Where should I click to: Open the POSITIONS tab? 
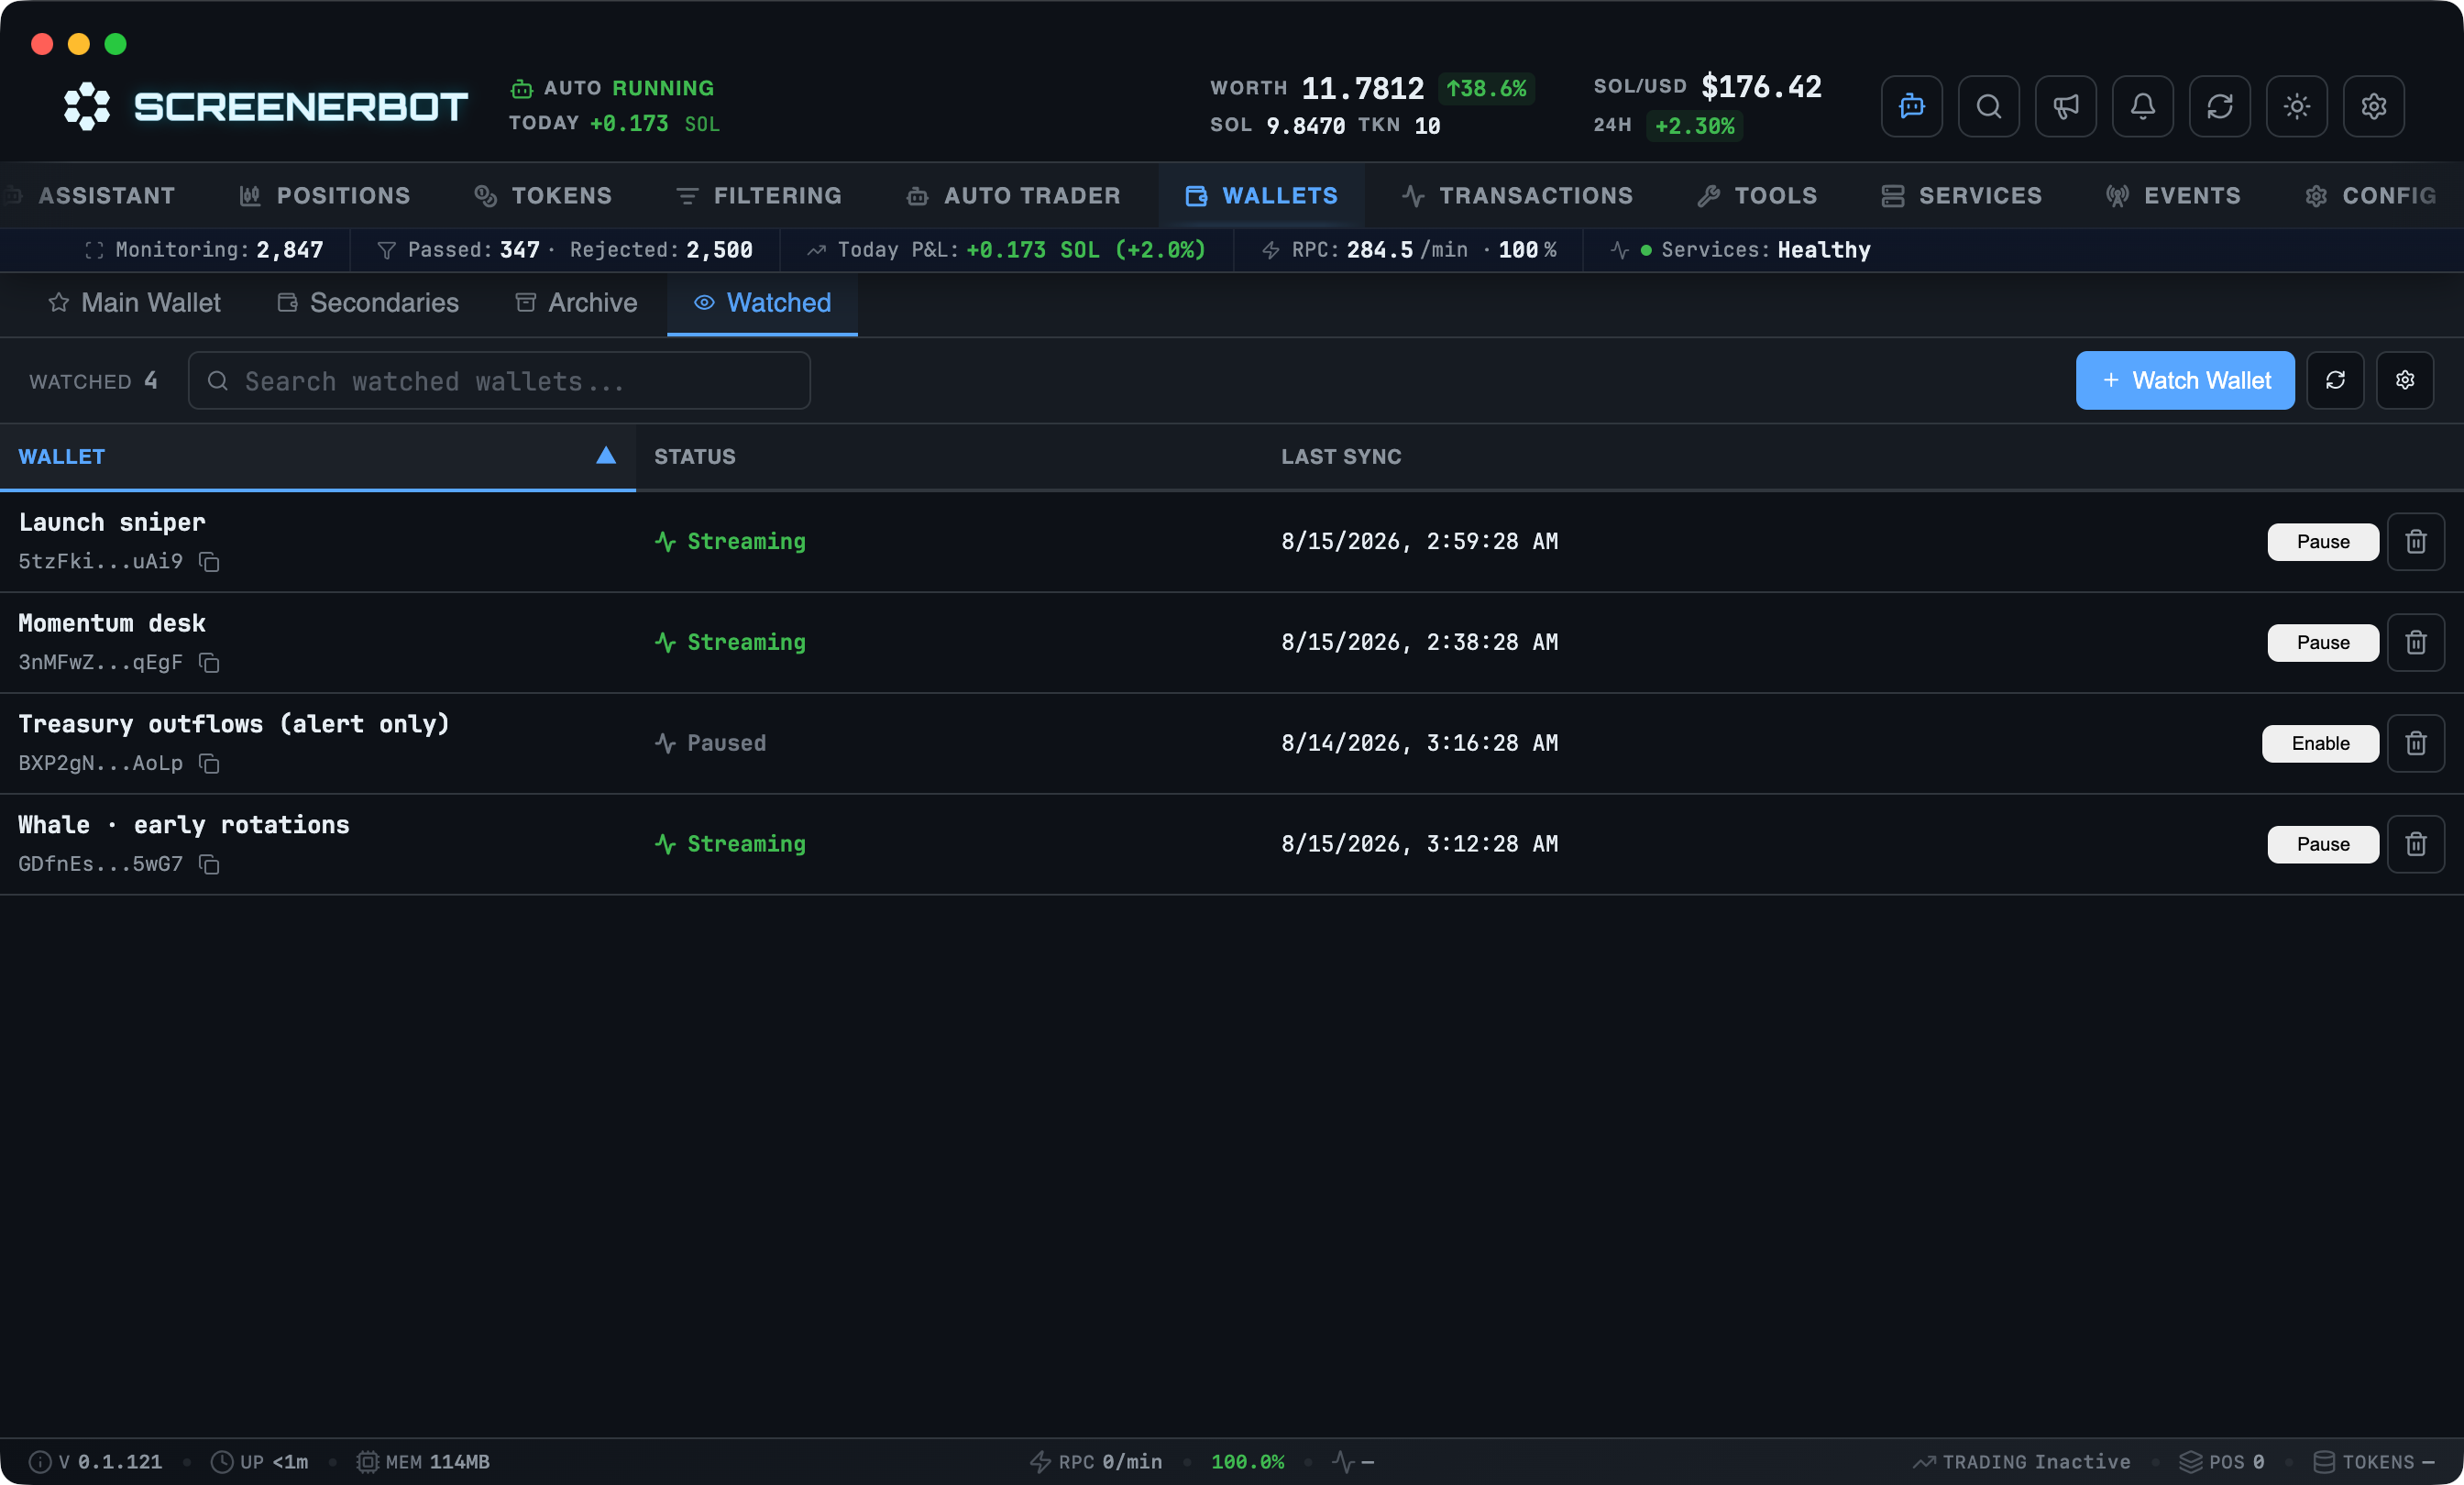tap(324, 196)
